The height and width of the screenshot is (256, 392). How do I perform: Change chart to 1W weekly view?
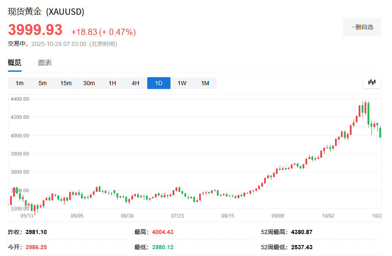pyautogui.click(x=182, y=83)
